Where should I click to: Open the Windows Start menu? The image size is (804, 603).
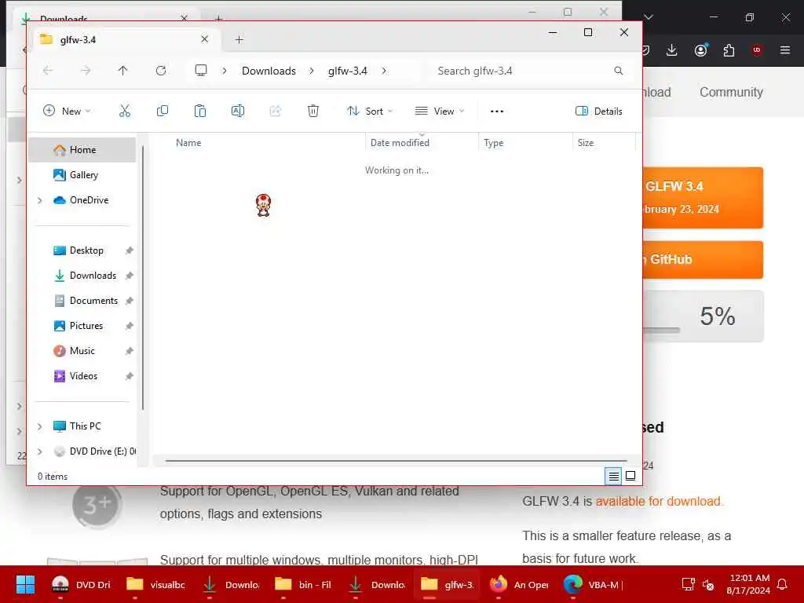point(25,584)
